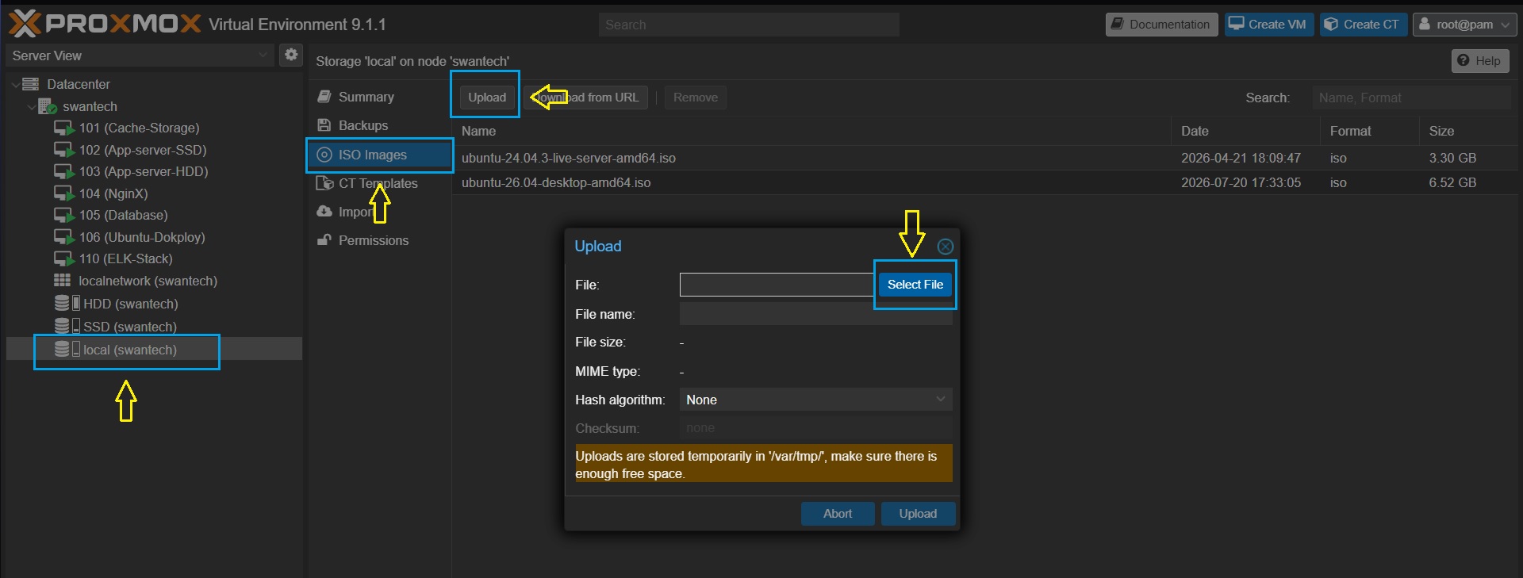Select 104 (NginX) in the tree

coord(113,193)
